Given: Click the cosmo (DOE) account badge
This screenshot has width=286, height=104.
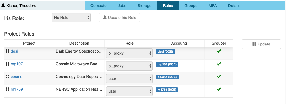Looking at the screenshot, I should [x=167, y=77].
